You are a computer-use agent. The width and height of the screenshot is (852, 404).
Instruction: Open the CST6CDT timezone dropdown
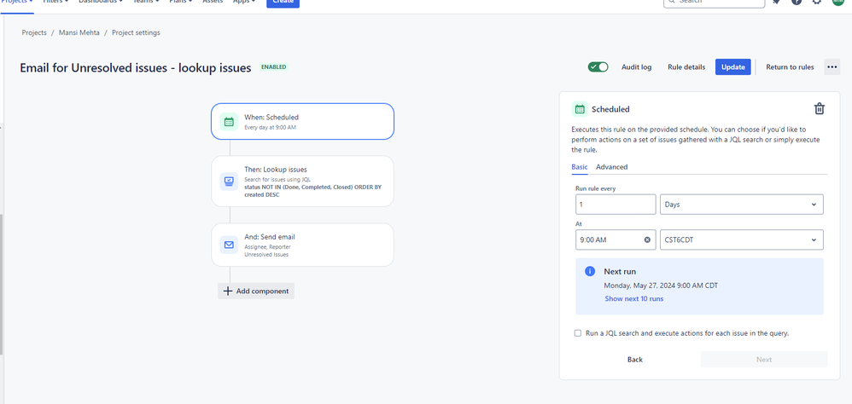click(x=741, y=240)
